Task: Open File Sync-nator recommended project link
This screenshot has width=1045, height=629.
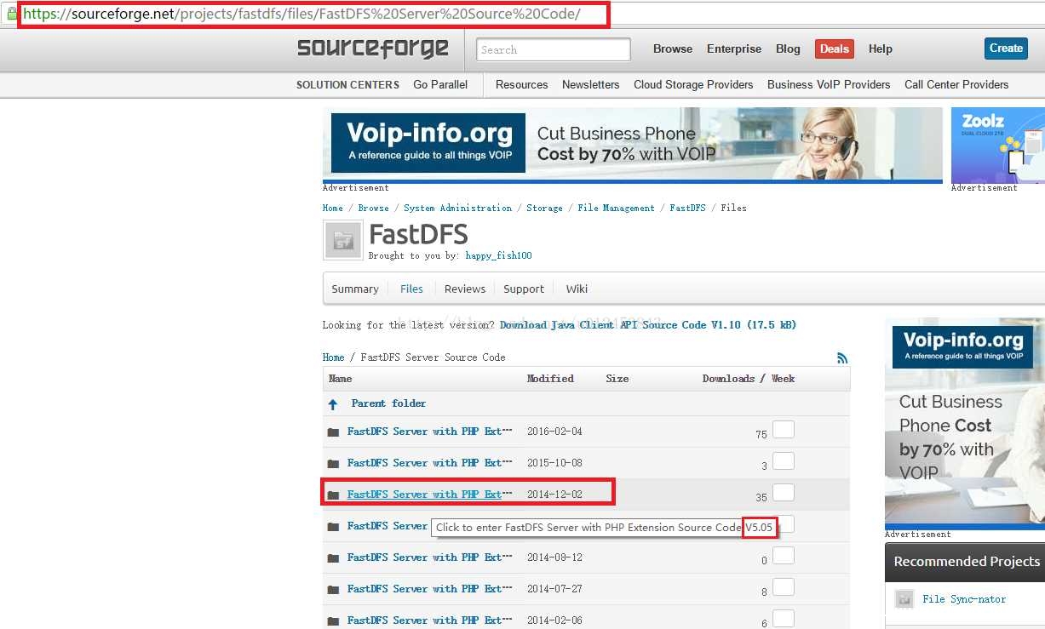Action: coord(964,599)
